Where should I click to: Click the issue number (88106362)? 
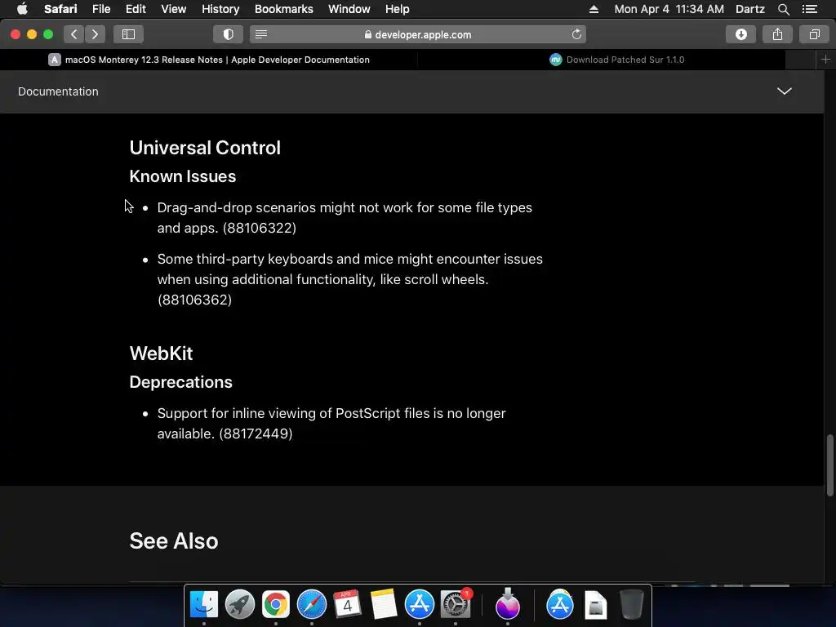click(x=194, y=300)
